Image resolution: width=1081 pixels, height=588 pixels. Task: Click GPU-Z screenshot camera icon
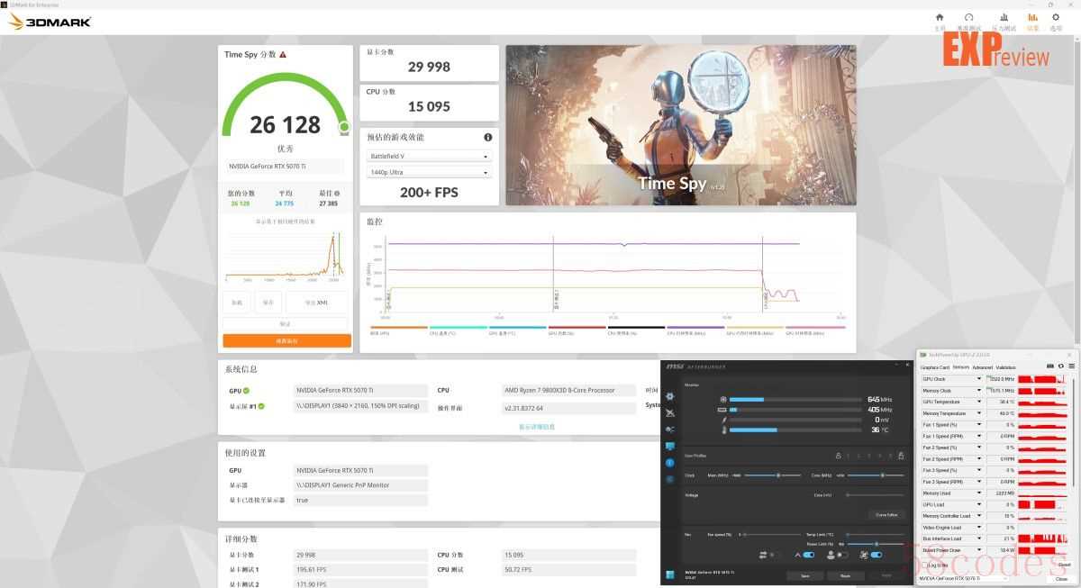coord(1050,366)
